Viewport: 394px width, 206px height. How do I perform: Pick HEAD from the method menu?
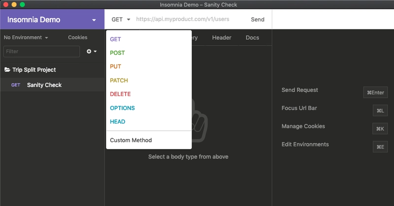[149, 122]
